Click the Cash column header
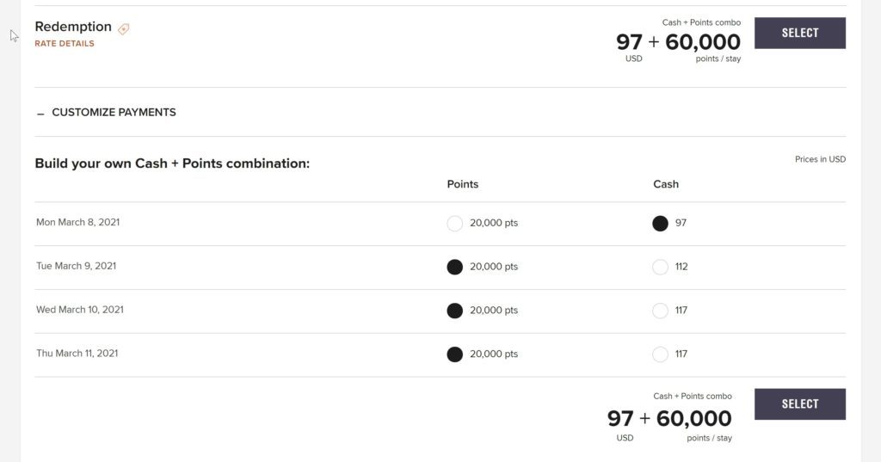This screenshot has height=462, width=881. pos(666,184)
